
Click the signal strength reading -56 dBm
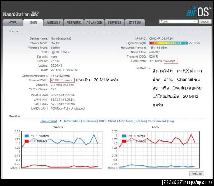[194, 43]
